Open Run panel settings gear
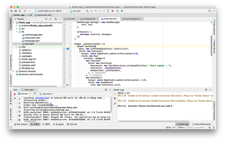225x142 pixels. pyautogui.click(x=106, y=89)
